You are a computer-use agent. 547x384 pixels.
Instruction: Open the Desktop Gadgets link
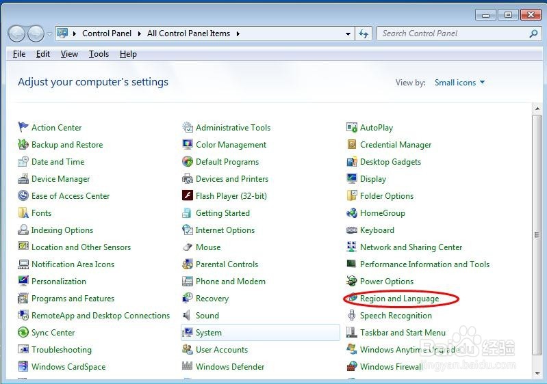tap(390, 162)
